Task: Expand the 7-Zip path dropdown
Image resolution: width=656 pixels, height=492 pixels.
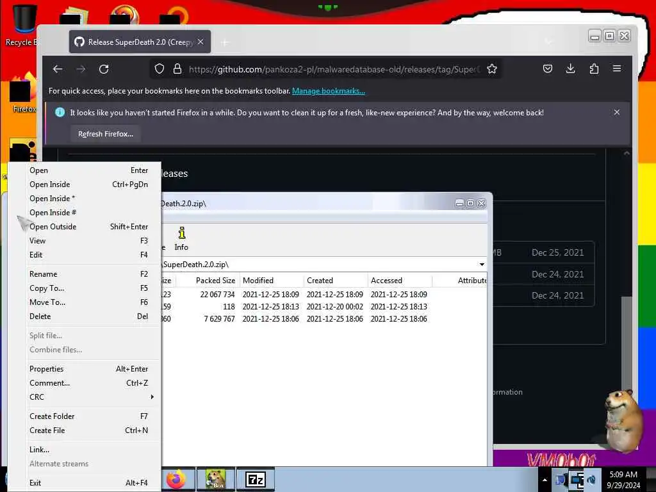Action: tap(482, 265)
